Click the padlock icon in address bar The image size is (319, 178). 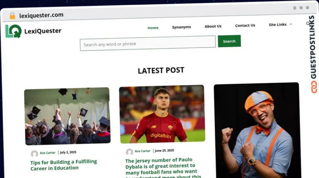click(12, 16)
